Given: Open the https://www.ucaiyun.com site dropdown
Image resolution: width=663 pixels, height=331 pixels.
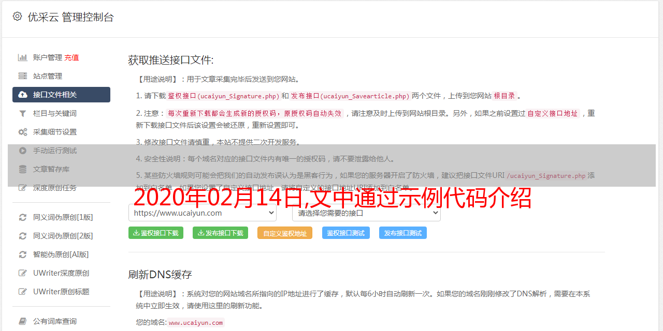Looking at the screenshot, I should click(203, 213).
